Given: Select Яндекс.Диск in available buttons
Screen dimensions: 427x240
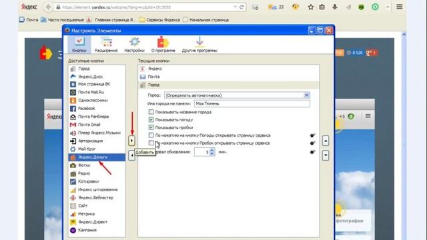Looking at the screenshot, I should coord(97,77).
